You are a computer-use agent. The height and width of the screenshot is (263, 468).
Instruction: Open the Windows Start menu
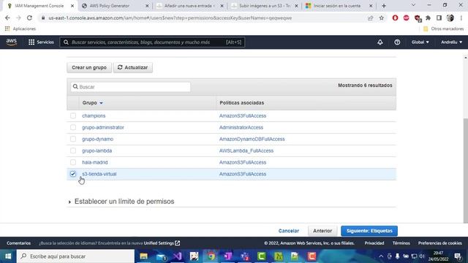tap(8, 256)
